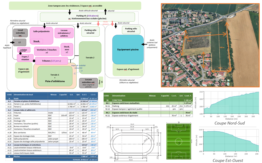Select the 'Espace de stockage clubs' row

coord(52,136)
